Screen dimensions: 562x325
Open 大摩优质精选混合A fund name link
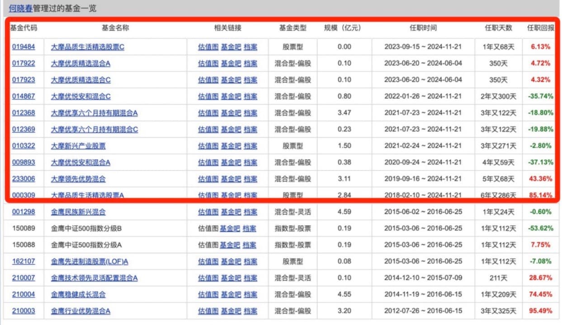point(80,63)
